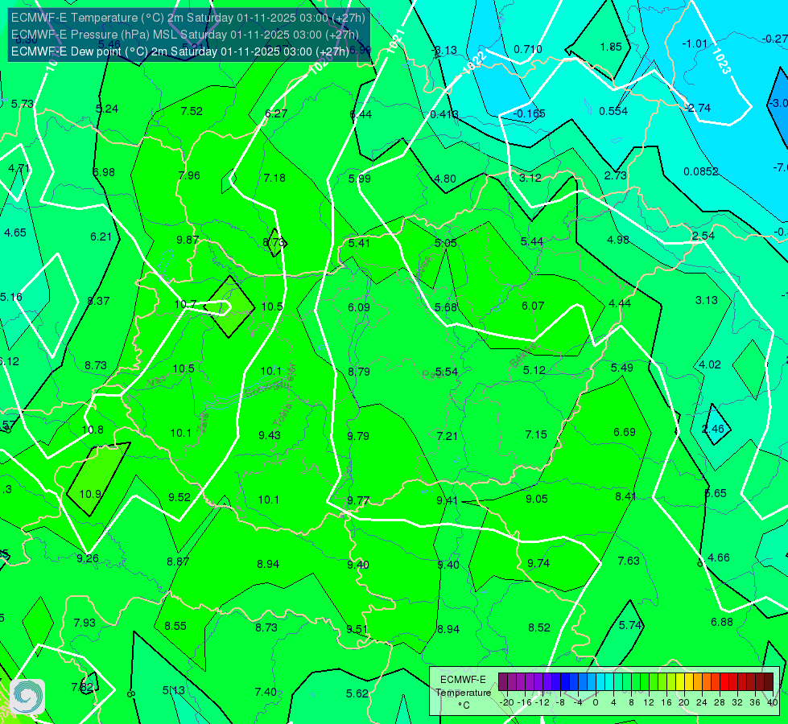Viewport: 788px width, 724px height.
Task: Click the 7.40 temperature value
Action: [x=266, y=692]
